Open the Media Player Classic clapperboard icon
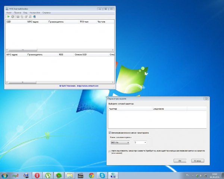 81,175
